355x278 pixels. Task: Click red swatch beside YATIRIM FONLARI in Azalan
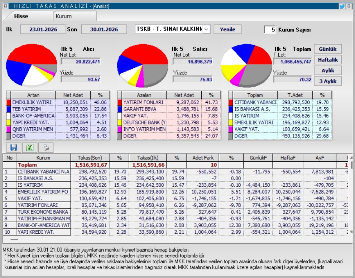120,102
